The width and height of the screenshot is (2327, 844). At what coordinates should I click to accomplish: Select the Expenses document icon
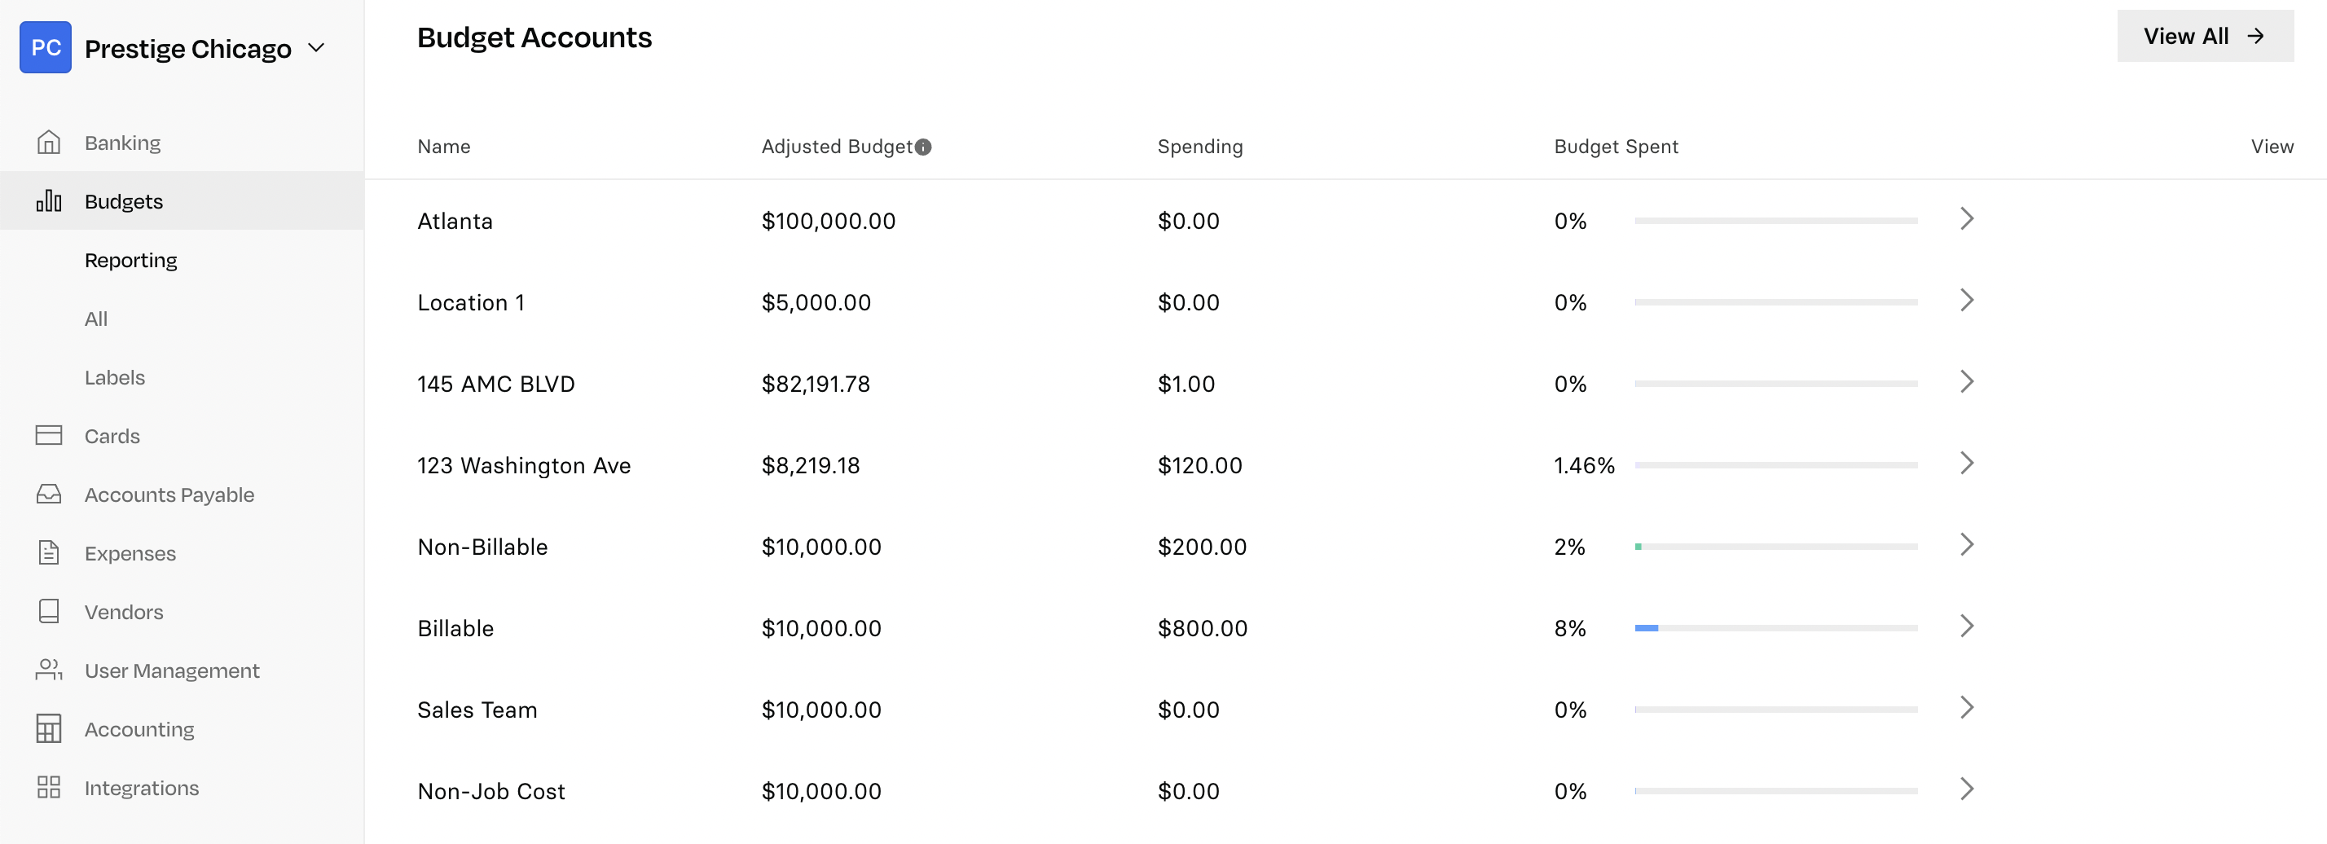click(x=49, y=553)
